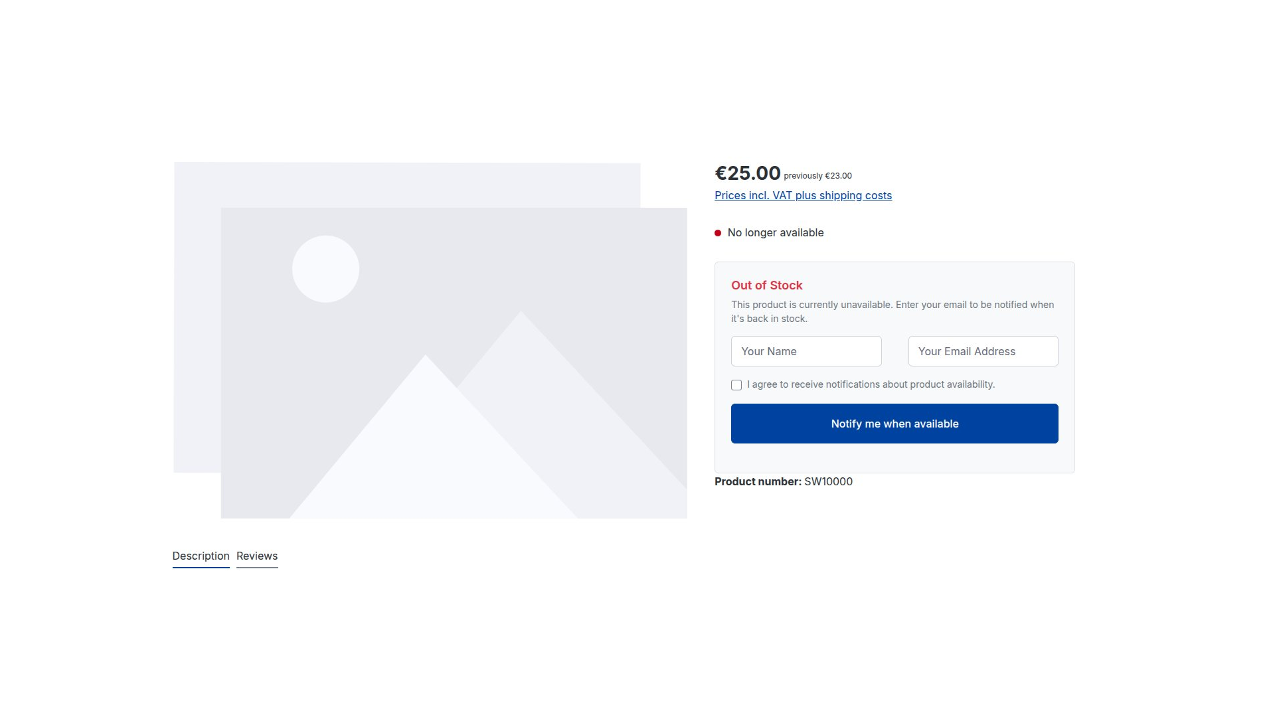Click the red availability status dot
This screenshot has height=717, width=1275.
pyautogui.click(x=718, y=233)
